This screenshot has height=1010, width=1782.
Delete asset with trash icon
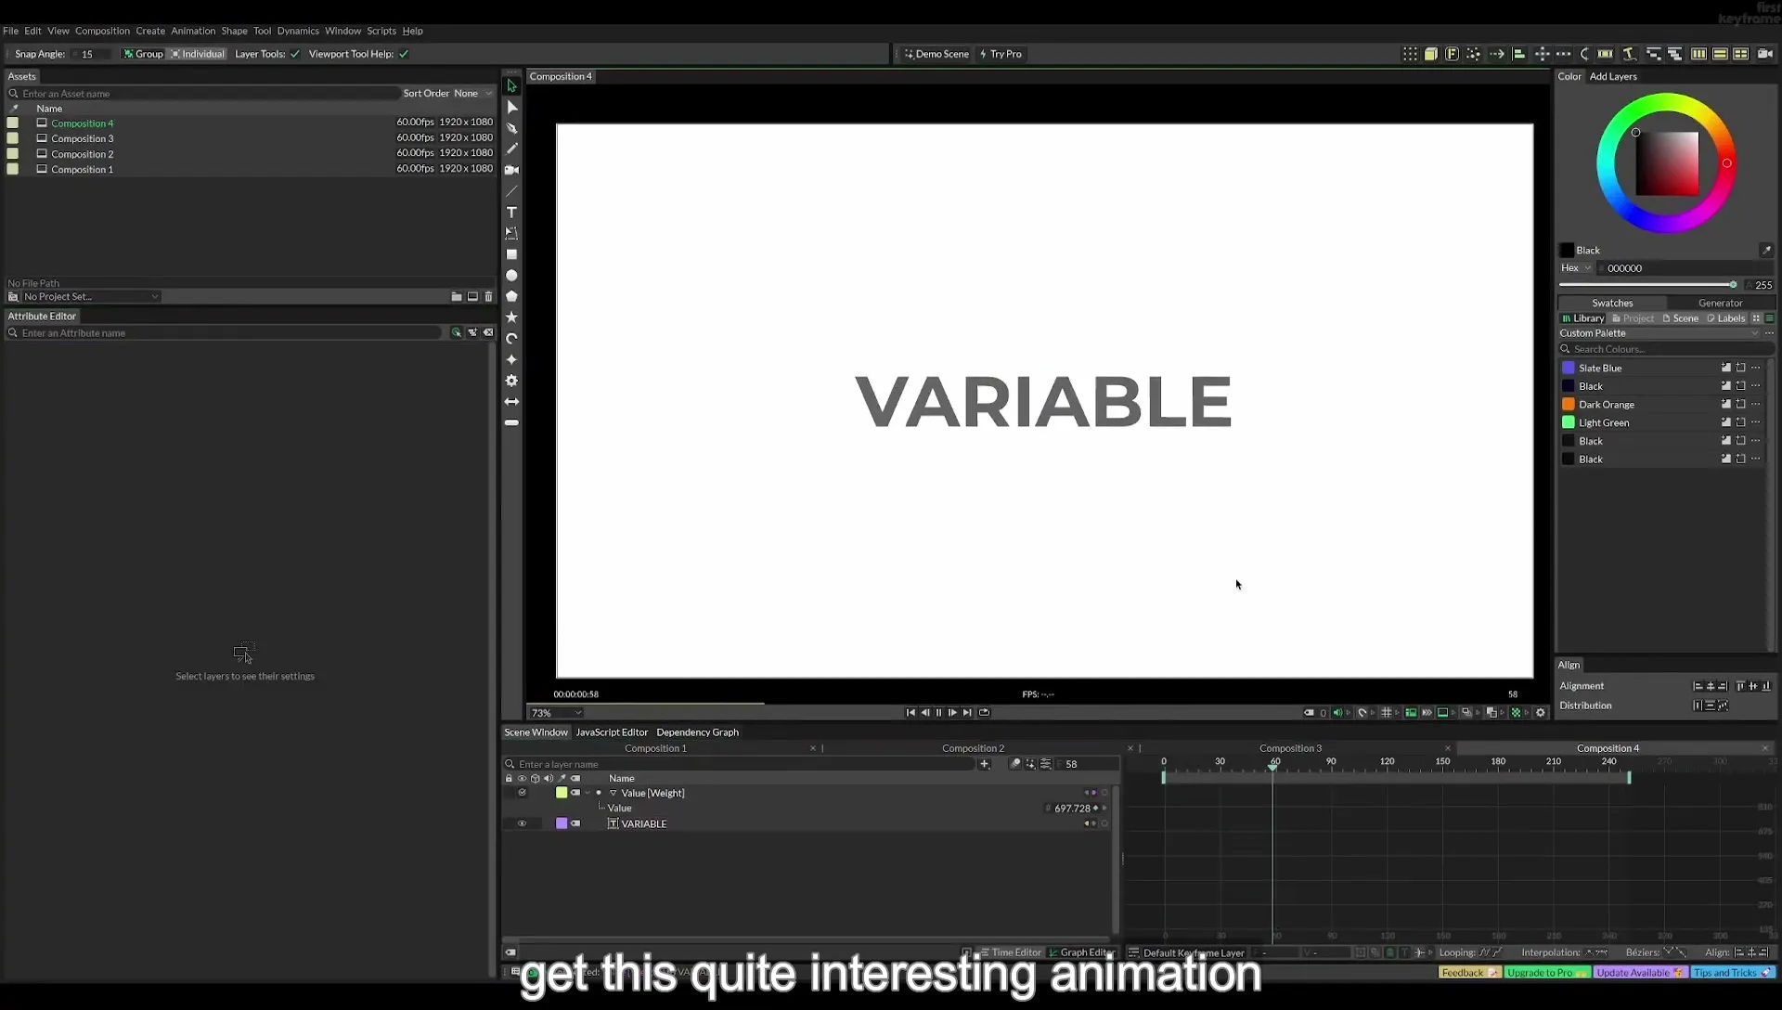point(488,297)
